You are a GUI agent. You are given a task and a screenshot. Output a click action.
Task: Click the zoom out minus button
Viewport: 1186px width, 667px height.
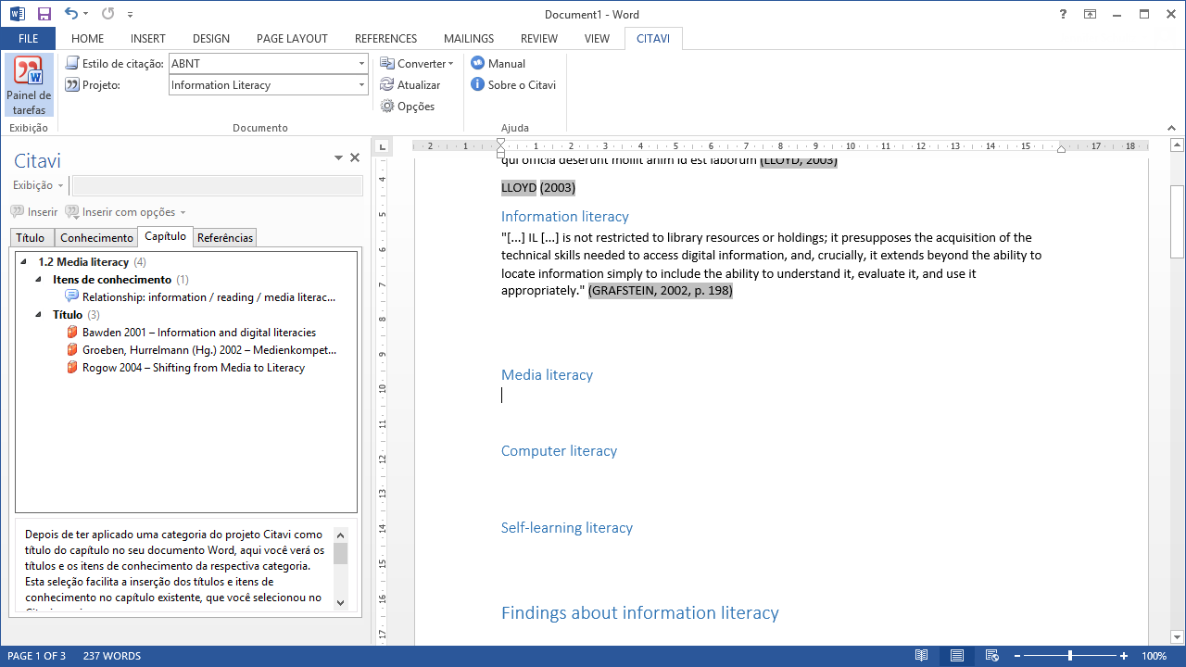(x=1016, y=656)
